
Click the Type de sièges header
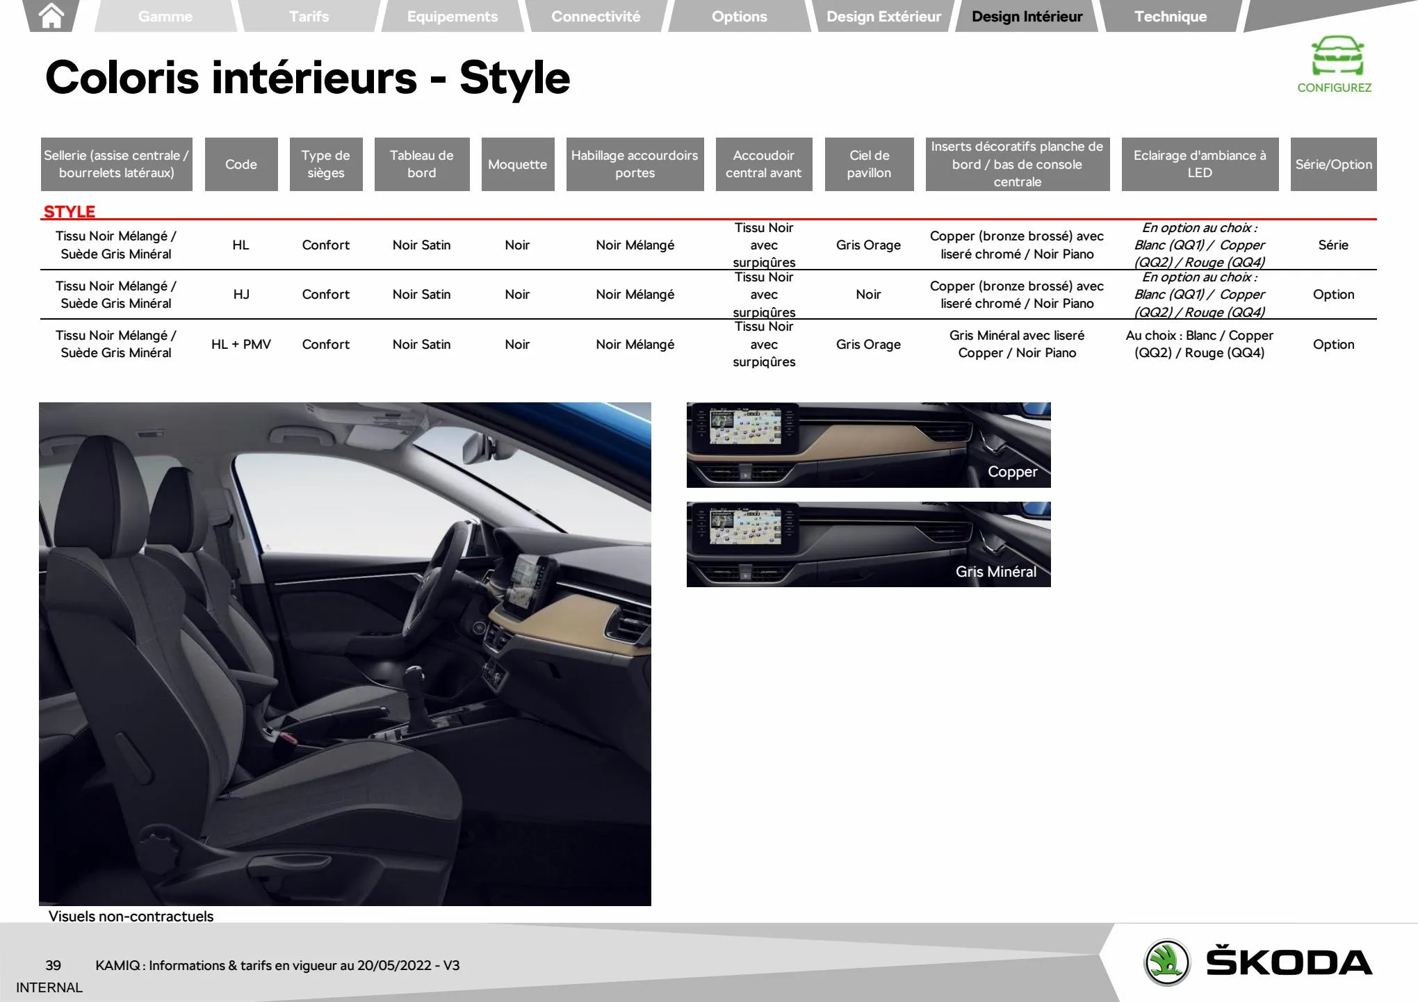(x=326, y=164)
